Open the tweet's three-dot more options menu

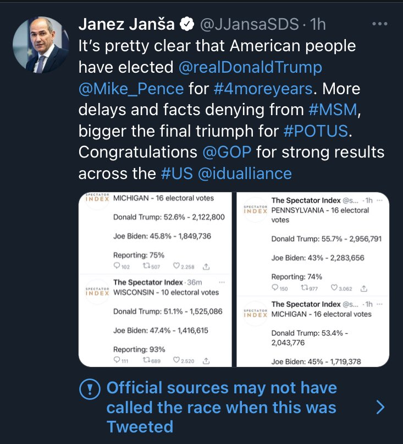[379, 24]
